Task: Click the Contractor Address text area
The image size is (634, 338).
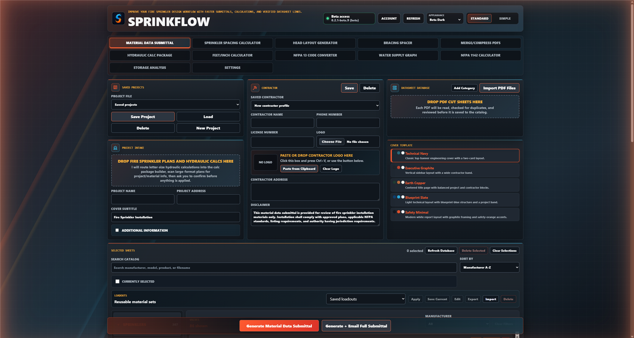Action: (x=315, y=192)
